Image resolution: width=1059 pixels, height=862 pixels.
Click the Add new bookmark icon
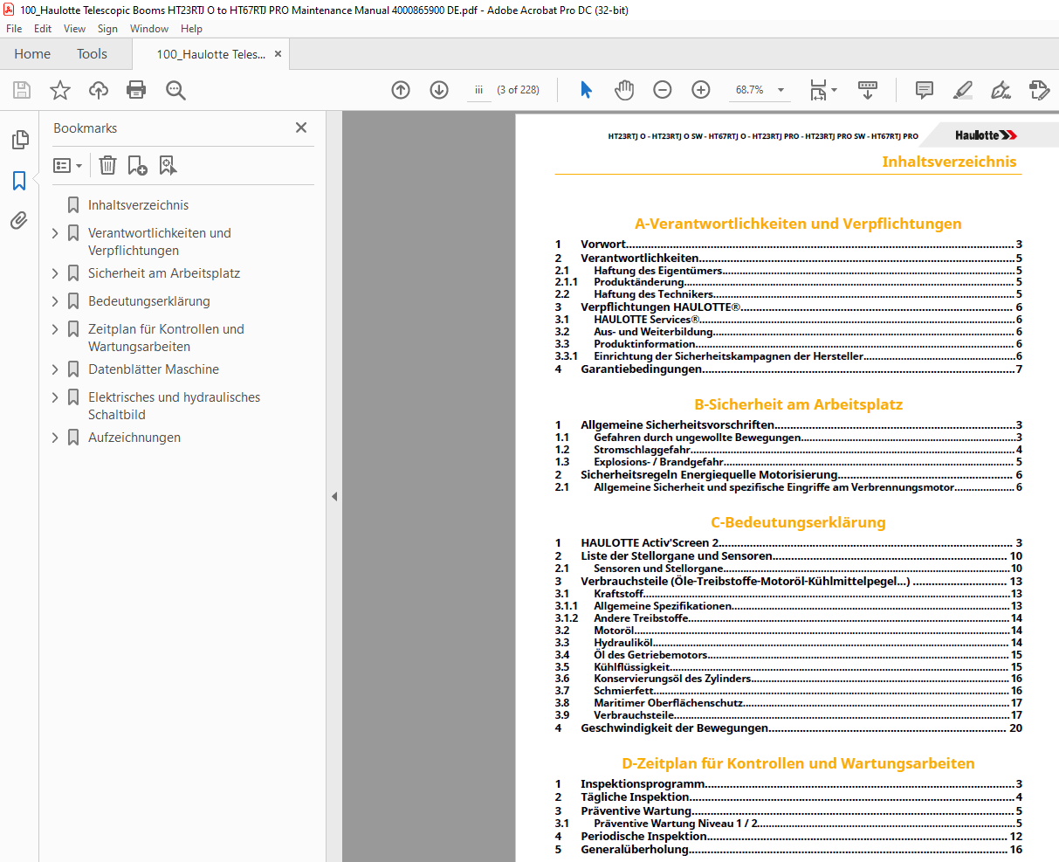click(137, 165)
